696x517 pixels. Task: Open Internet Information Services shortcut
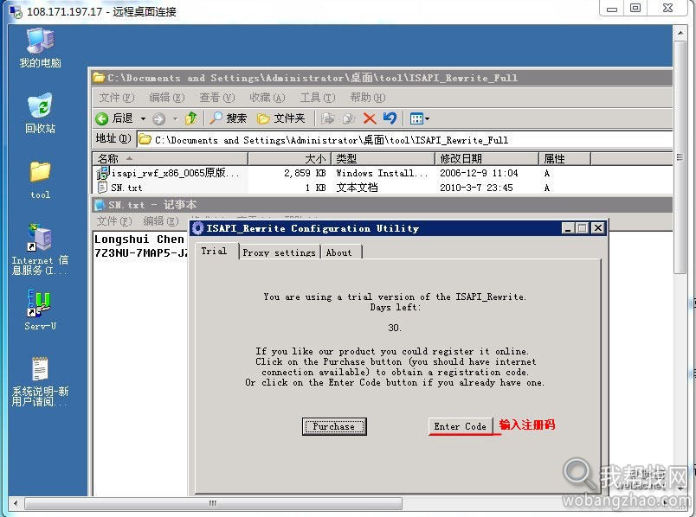pos(40,249)
